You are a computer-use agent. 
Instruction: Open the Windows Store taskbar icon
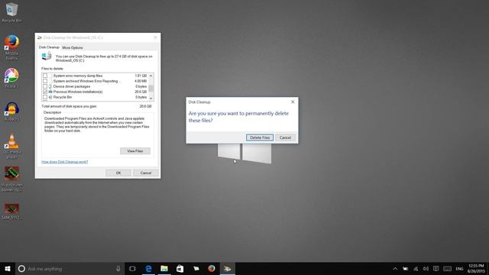(x=180, y=268)
